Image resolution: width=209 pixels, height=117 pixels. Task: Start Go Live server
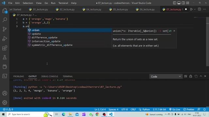(175, 110)
